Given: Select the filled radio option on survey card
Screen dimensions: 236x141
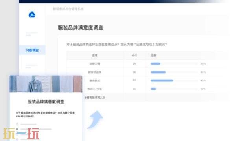Looking at the screenshot, I should pyautogui.click(x=17, y=129).
